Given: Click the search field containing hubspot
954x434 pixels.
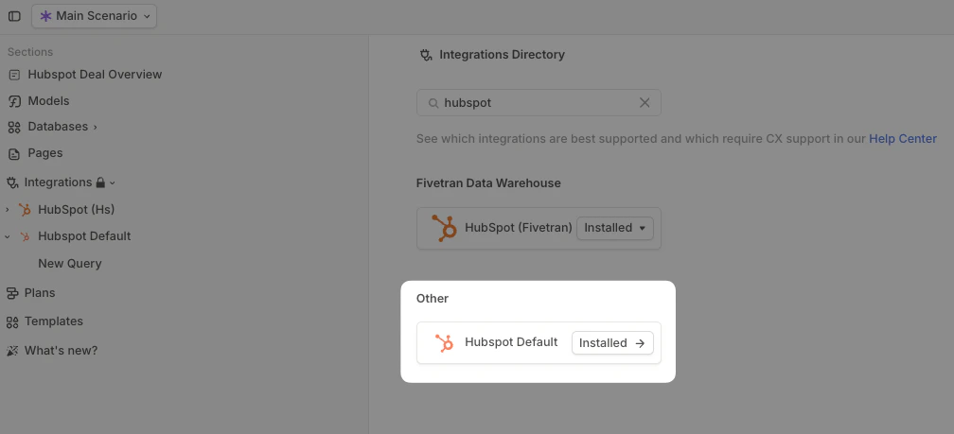Looking at the screenshot, I should click(539, 103).
